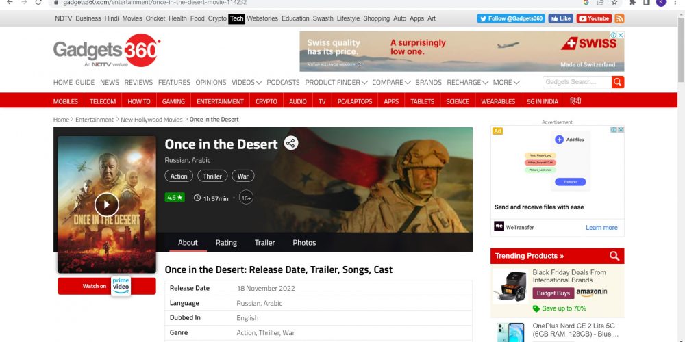Click the Thriller genre tag
Viewport: 685px width, 342px height.
(212, 176)
